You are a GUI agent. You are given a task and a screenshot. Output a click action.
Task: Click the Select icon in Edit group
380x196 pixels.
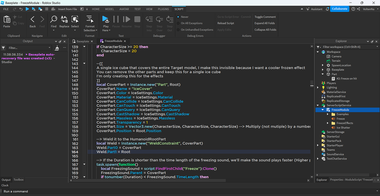[75, 20]
